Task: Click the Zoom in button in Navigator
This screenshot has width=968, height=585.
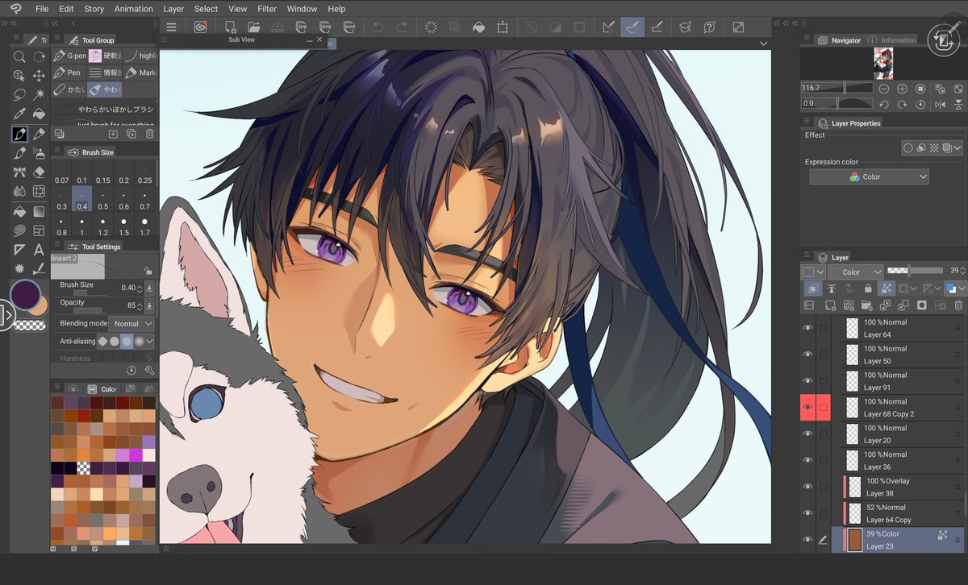Action: pyautogui.click(x=902, y=88)
